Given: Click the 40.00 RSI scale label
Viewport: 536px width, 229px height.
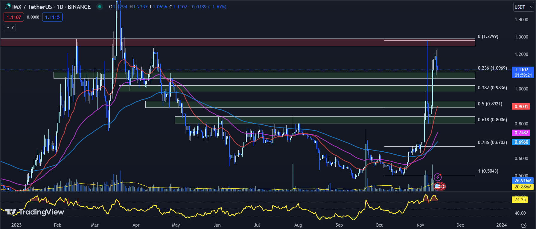Looking at the screenshot, I should tap(520, 213).
